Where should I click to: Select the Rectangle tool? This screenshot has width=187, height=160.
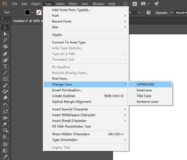pos(5,79)
